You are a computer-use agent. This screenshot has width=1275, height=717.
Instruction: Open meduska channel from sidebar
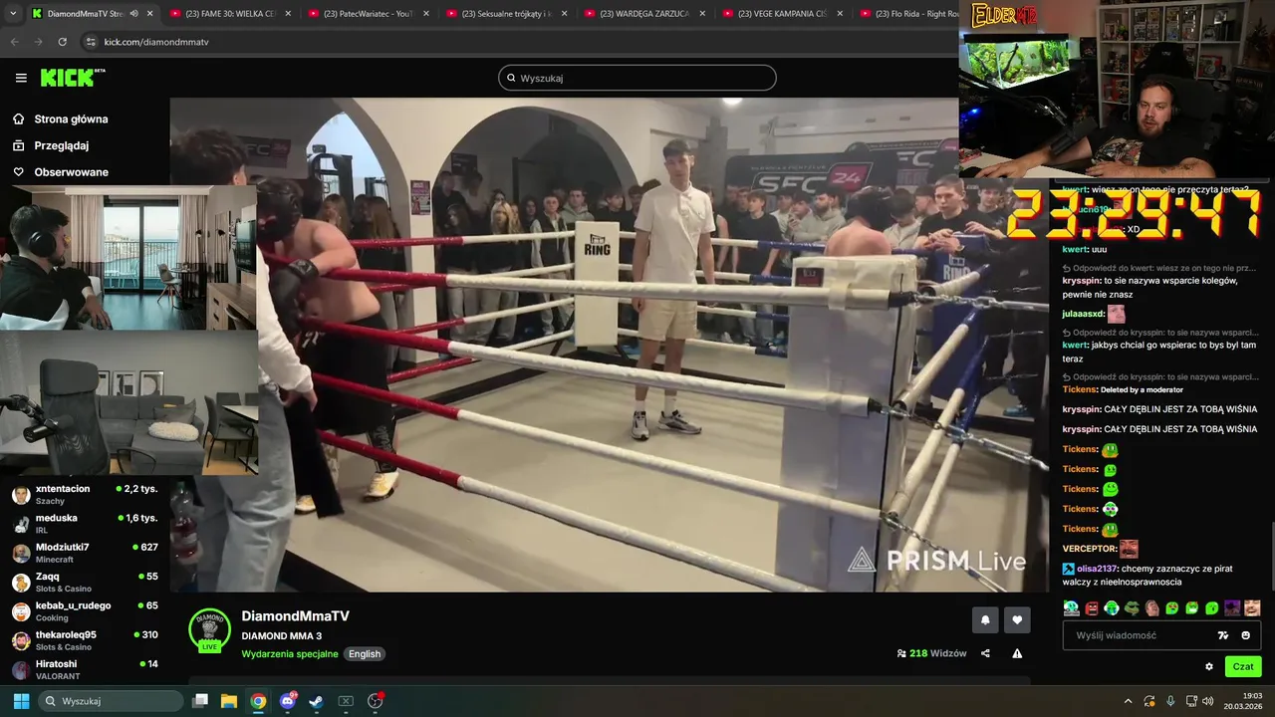[x=86, y=524]
